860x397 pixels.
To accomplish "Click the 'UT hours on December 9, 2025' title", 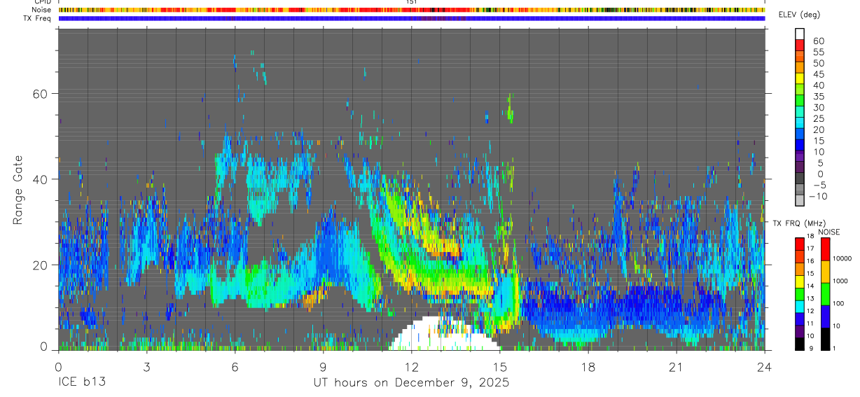I will 411,383.
